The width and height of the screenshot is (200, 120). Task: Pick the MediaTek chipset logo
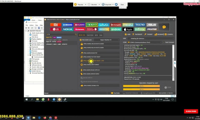pyautogui.click(x=104, y=29)
